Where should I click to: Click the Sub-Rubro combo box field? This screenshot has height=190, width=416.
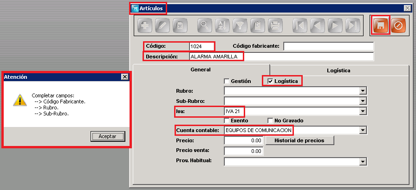tap(295, 101)
